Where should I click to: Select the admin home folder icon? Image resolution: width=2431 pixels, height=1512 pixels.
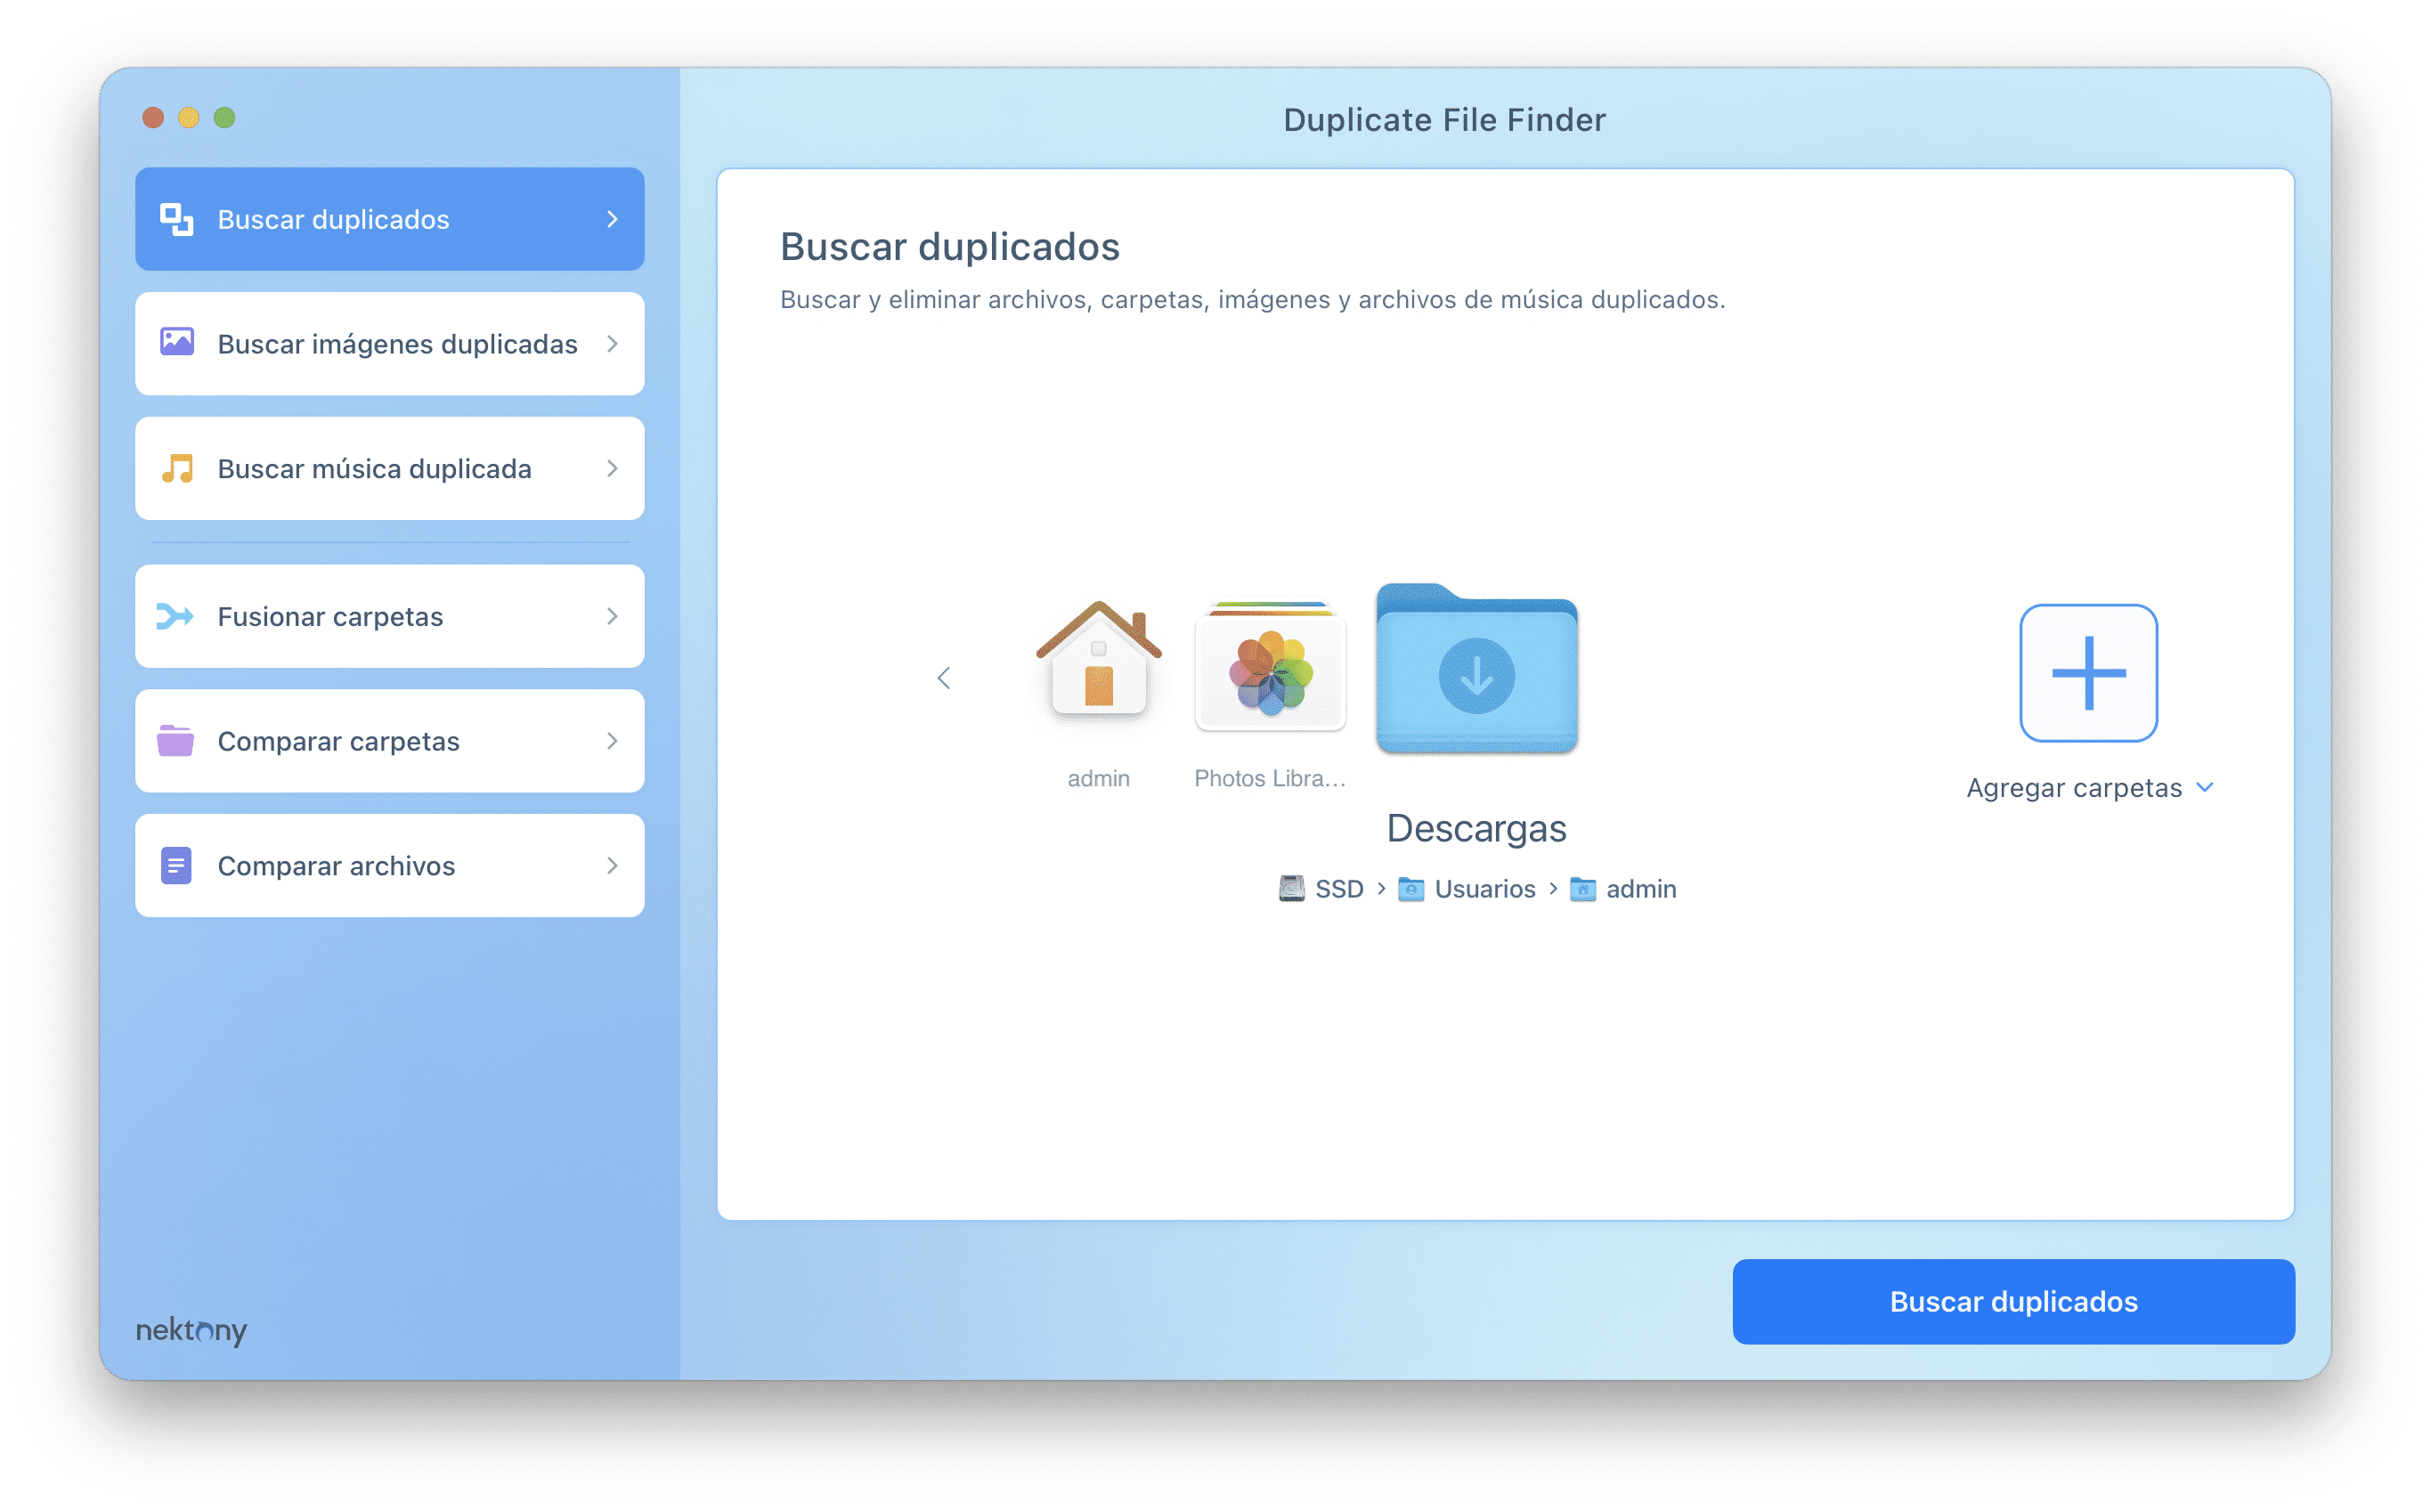point(1098,659)
